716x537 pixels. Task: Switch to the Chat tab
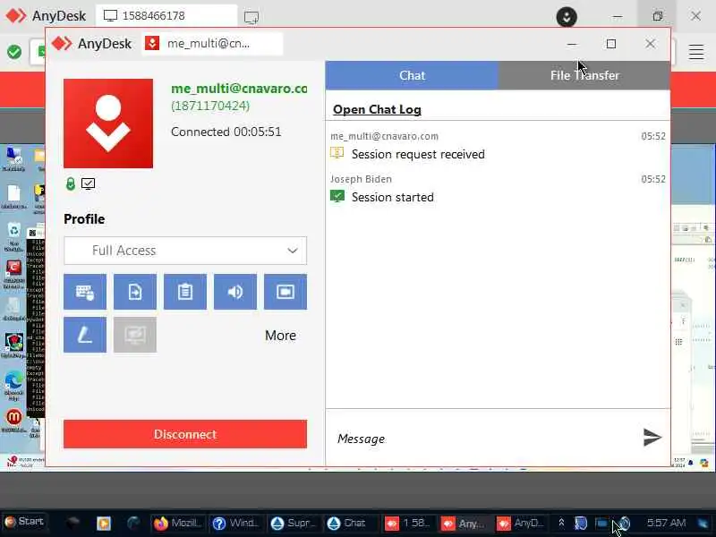tap(412, 75)
